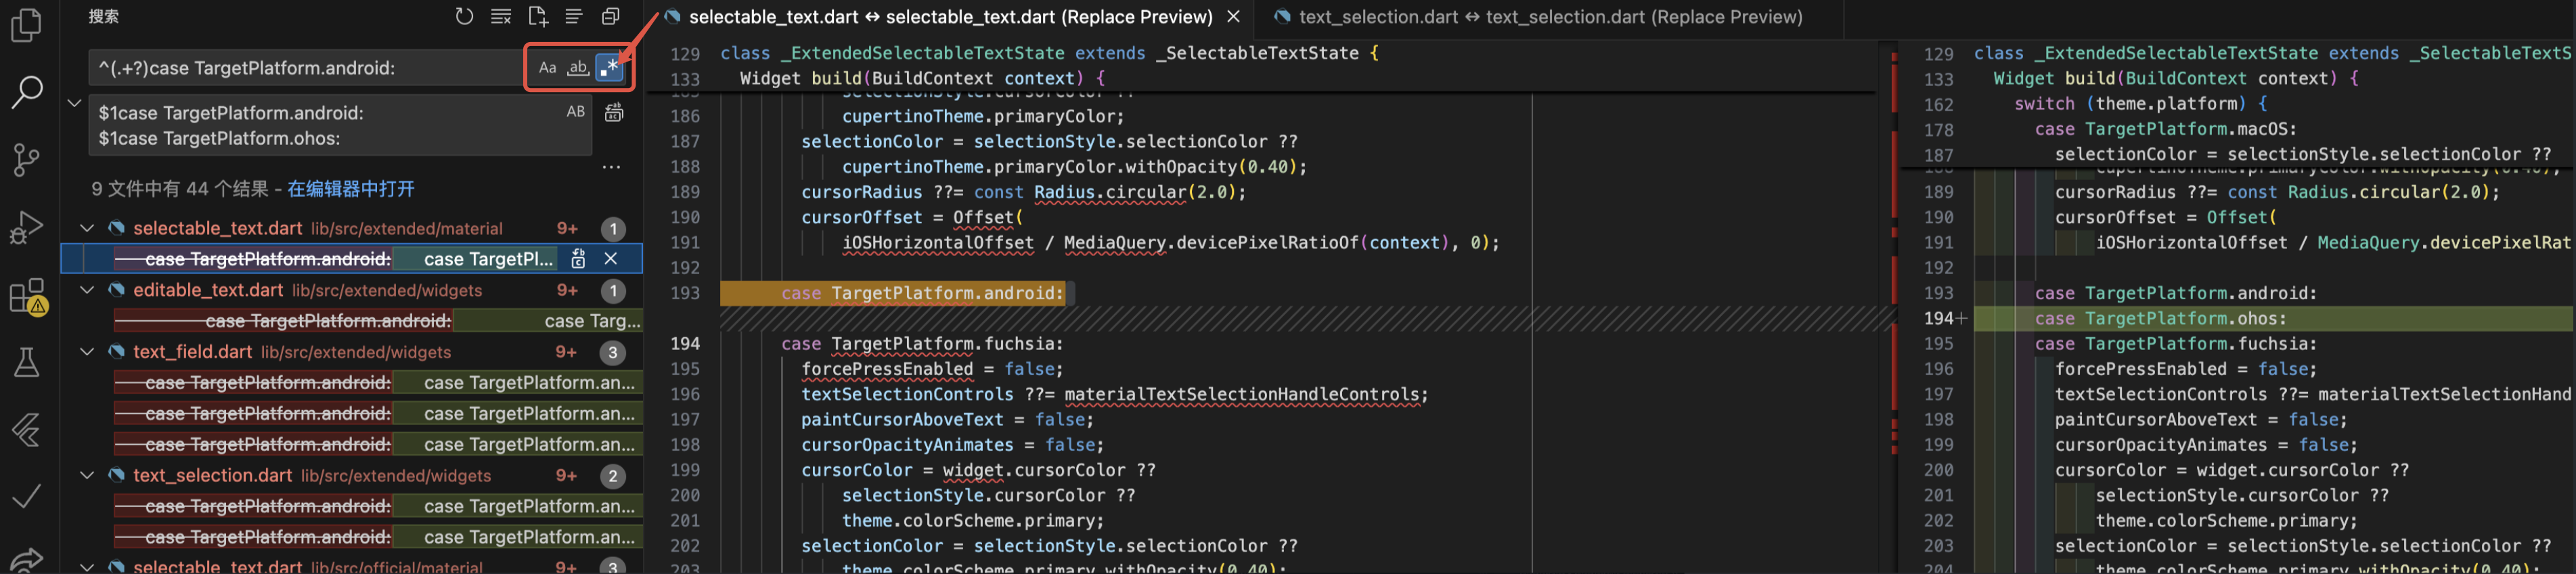Open a new search editor
Image resolution: width=2576 pixels, height=574 pixels.
[538, 16]
